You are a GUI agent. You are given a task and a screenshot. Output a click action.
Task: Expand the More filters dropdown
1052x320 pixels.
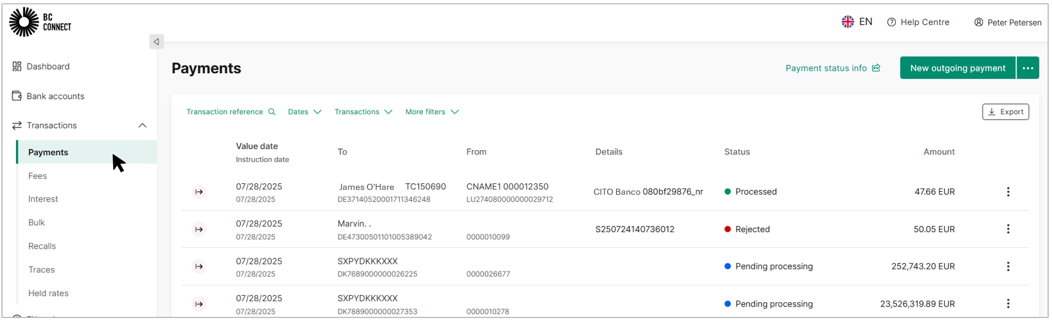432,112
